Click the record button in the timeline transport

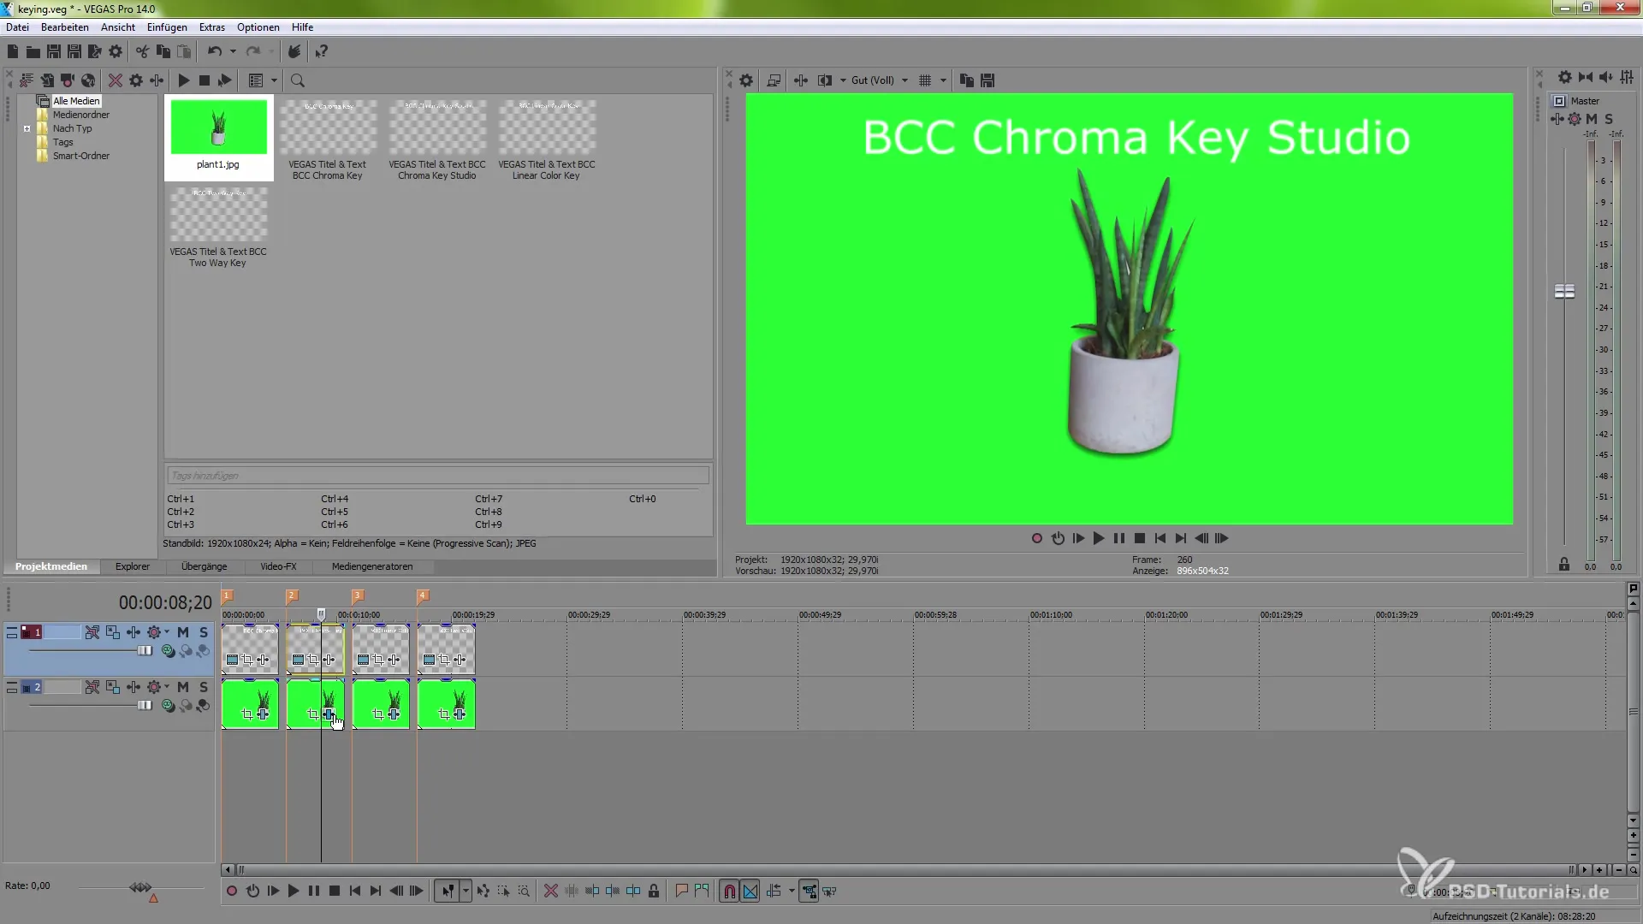coord(232,891)
